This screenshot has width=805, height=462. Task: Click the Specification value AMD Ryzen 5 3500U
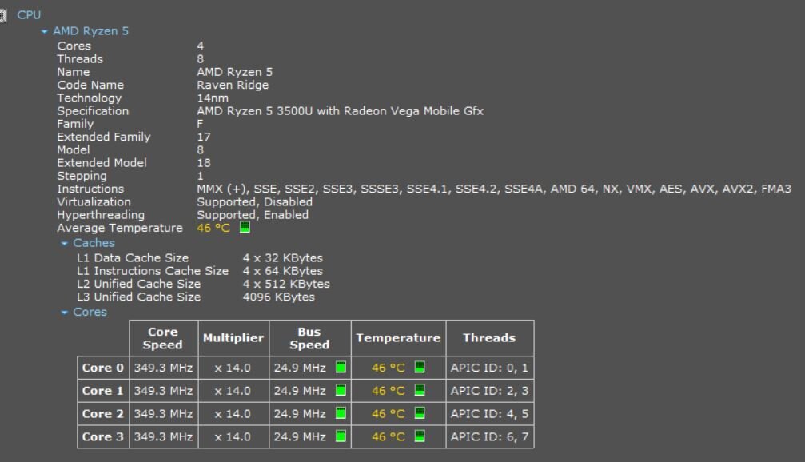pos(340,111)
